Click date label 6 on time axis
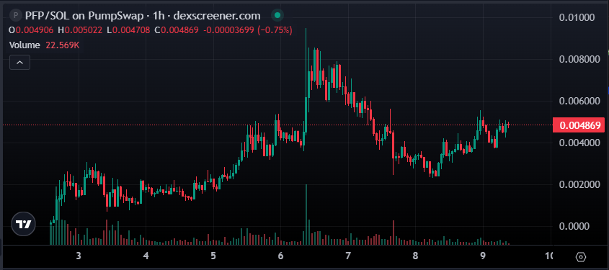The image size is (609, 270). click(280, 256)
